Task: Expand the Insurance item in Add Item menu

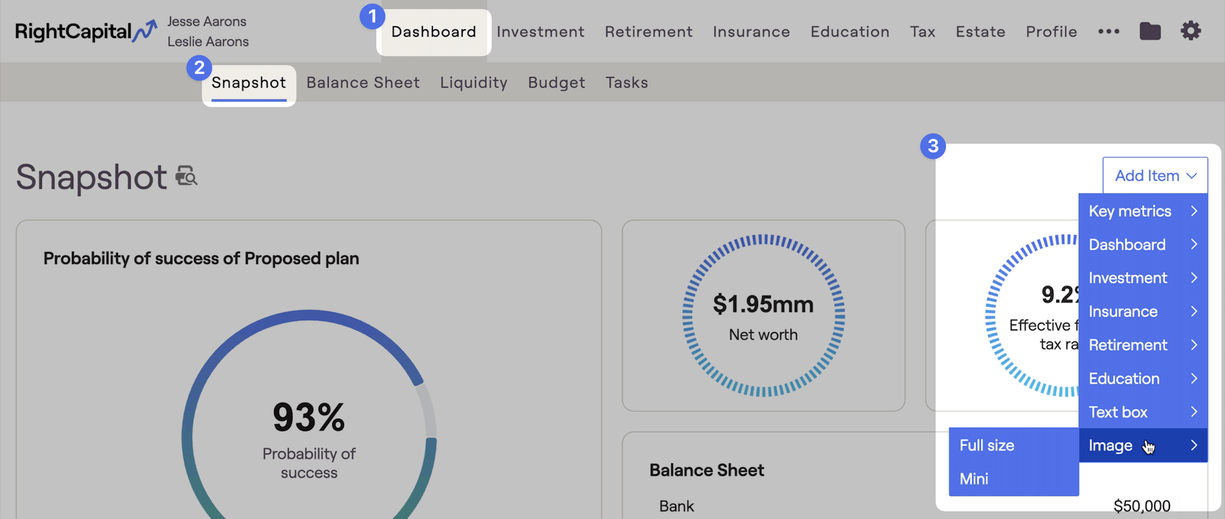Action: 1143,312
